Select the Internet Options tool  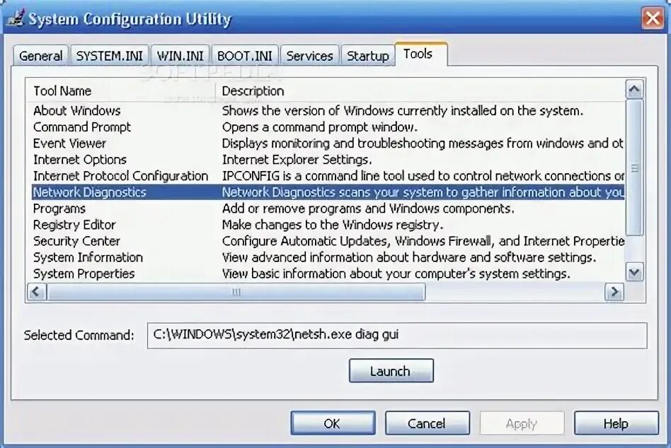pyautogui.click(x=80, y=160)
